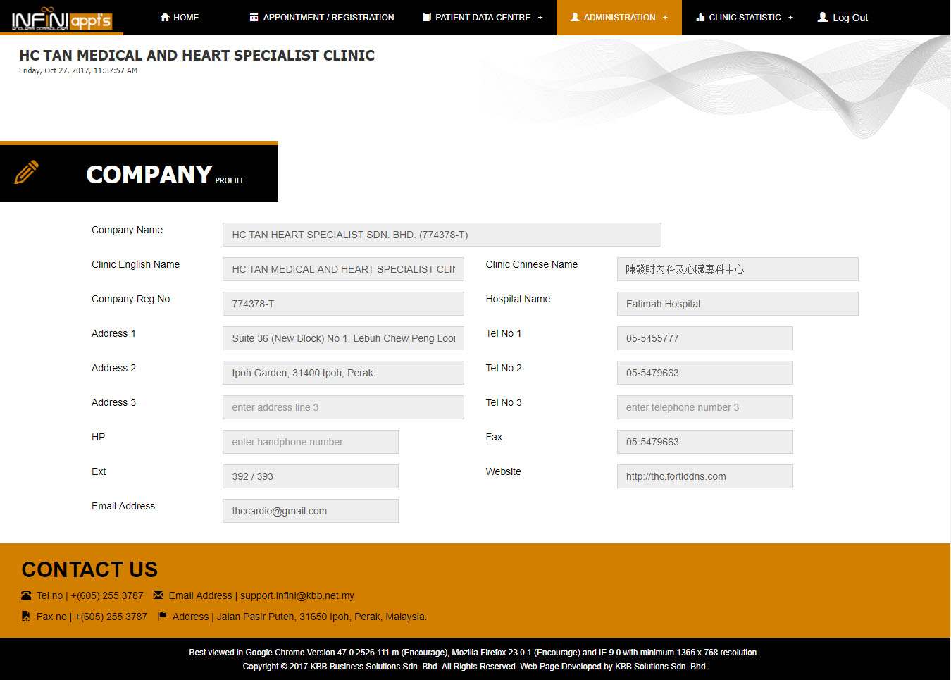Screen dimensions: 951x680
Task: Click the Fax number field
Action: [x=705, y=442]
